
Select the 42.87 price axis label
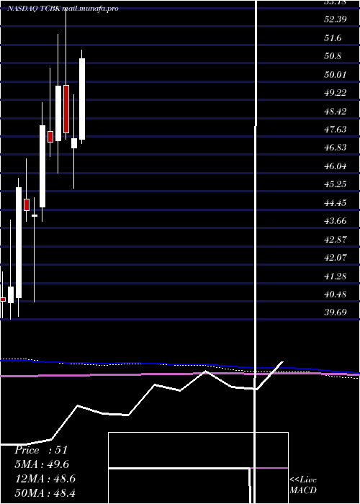(x=336, y=240)
